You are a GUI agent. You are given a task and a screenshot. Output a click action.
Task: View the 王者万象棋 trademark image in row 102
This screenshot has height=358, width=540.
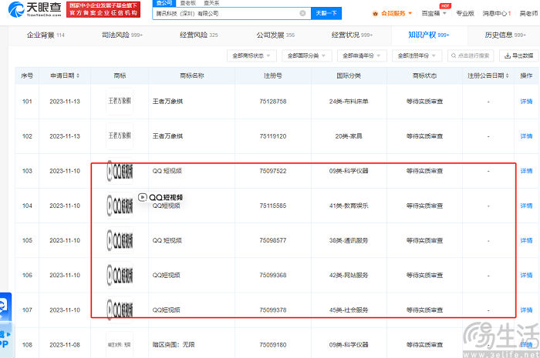120,136
